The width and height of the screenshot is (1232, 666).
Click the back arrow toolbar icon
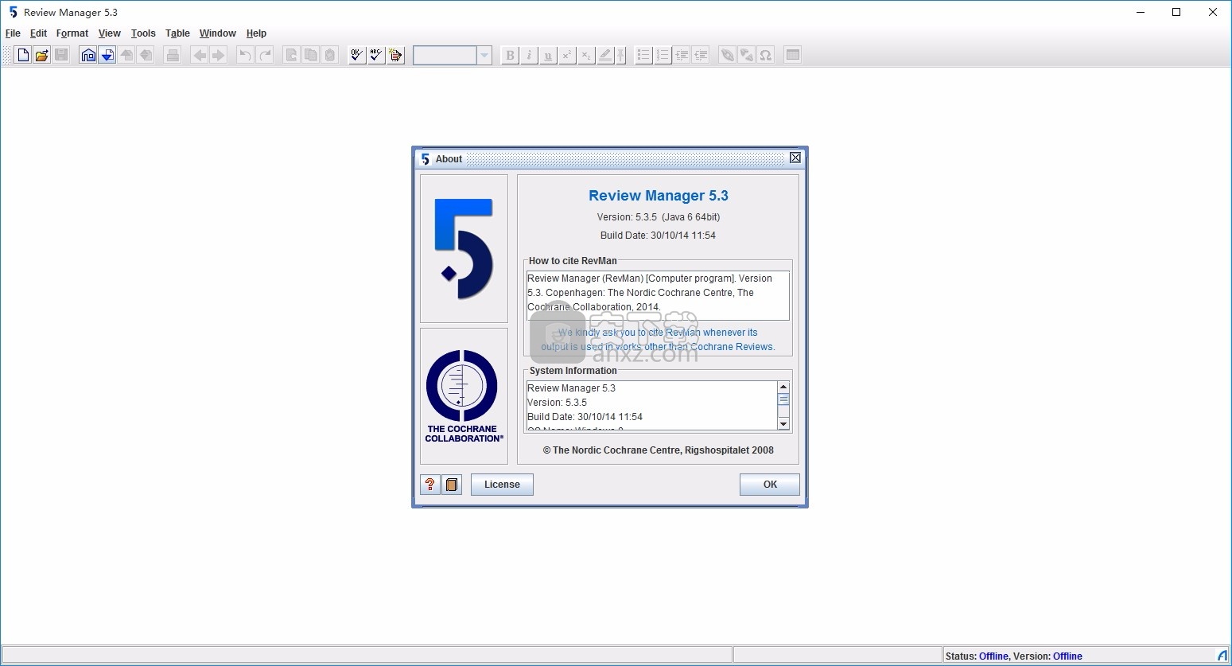(x=200, y=55)
